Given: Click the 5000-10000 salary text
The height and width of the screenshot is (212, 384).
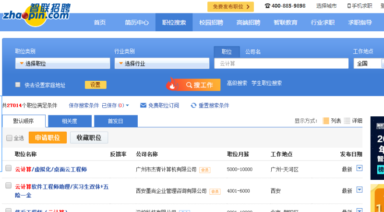Looking at the screenshot, I should pyautogui.click(x=240, y=169).
